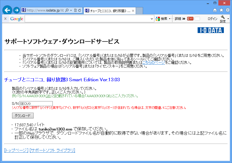Click the product title 録り放題3 Smart Edition
The height and width of the screenshot is (163, 232).
click(62, 80)
